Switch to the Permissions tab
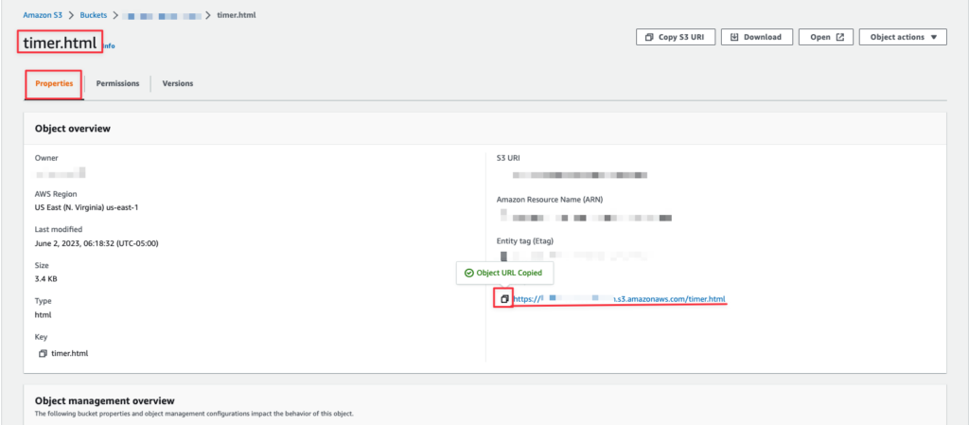 click(x=117, y=83)
